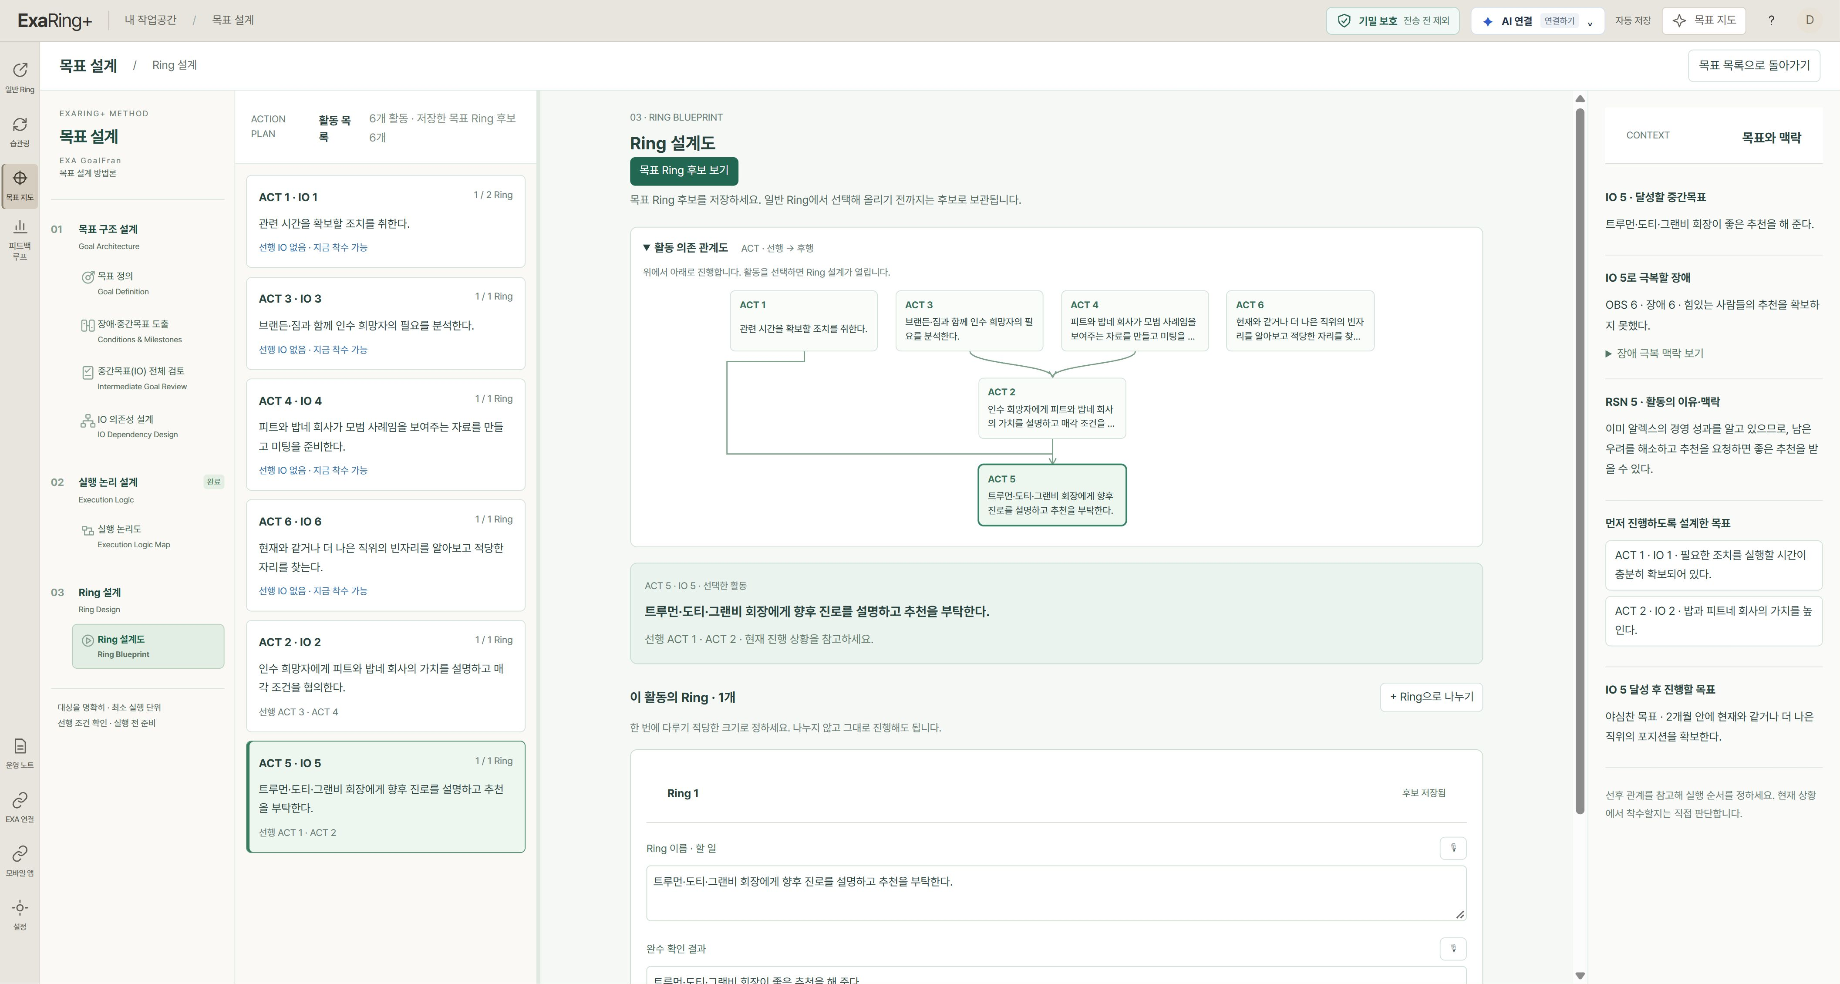Click ACT 6 node in dependency diagram
Viewport: 1840px width, 984px height.
point(1299,320)
